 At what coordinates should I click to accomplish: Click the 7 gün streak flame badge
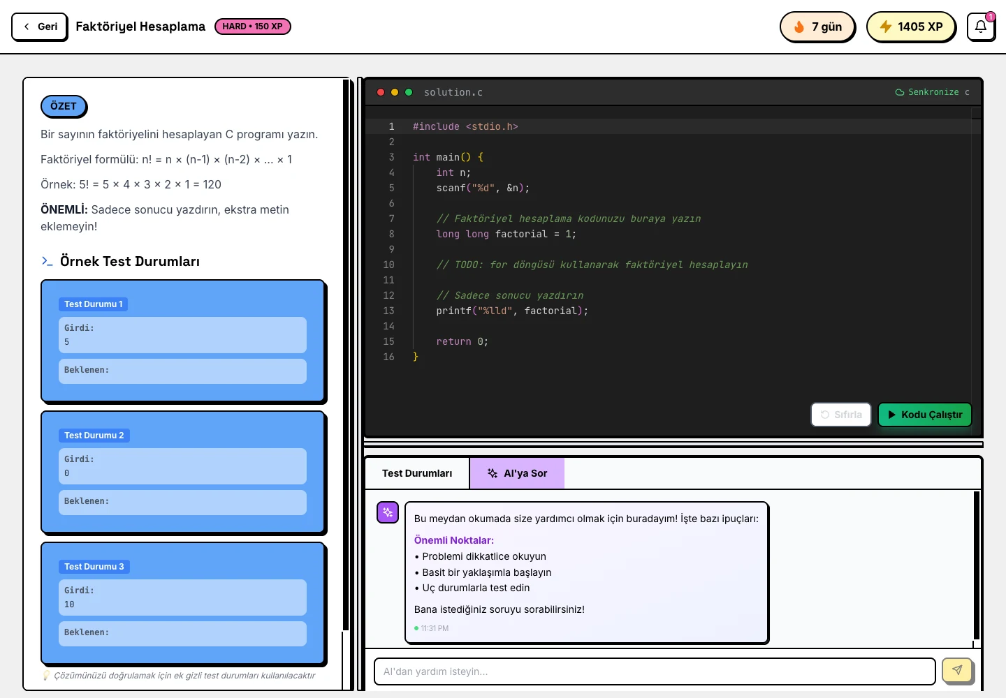[817, 27]
